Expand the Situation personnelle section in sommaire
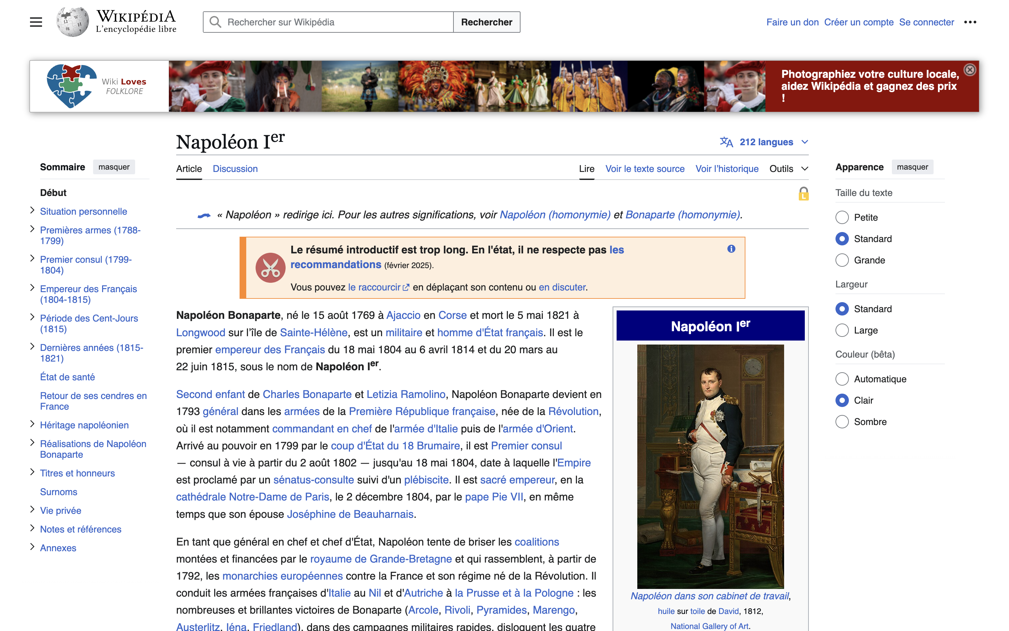The image size is (1009, 631). point(32,210)
